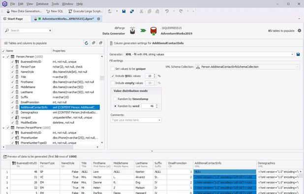Open the tab list dropdown arrow
The width and height of the screenshot is (304, 194).
pyautogui.click(x=299, y=19)
